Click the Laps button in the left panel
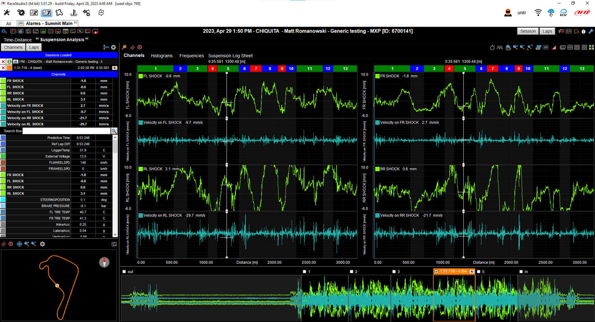Viewport: 595px width, 322px height. pos(34,47)
